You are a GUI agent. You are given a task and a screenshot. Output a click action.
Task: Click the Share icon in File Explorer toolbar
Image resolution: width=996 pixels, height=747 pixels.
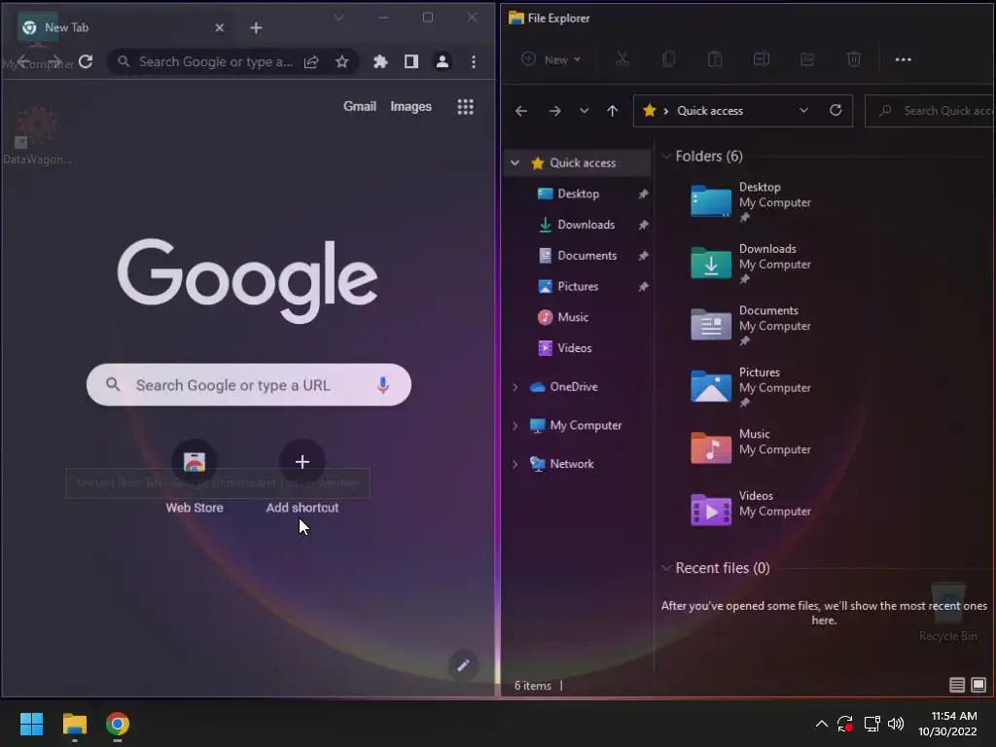tap(807, 59)
